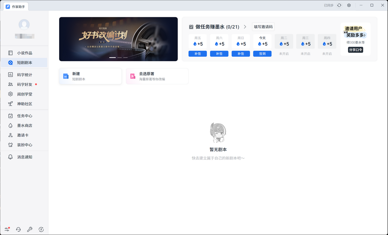This screenshot has width=388, height=235.
Task: Click 签到 to check in for today
Action: coord(262,54)
